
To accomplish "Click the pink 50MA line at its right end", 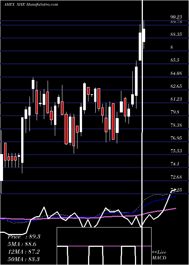I will click(175, 209).
